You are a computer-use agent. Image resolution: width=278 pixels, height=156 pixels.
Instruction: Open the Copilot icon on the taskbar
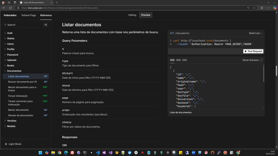click(47, 152)
